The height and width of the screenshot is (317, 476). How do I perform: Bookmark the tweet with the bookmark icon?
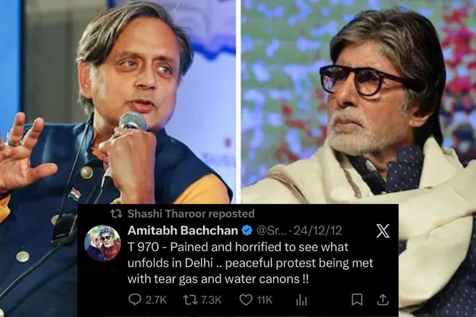[357, 300]
